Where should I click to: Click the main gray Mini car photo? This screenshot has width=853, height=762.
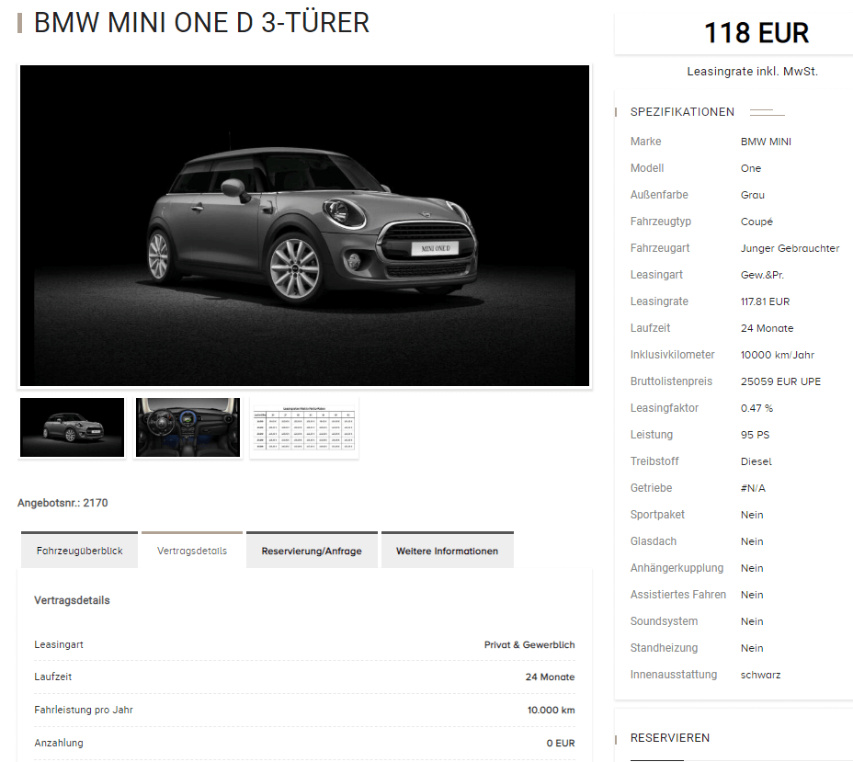(304, 225)
